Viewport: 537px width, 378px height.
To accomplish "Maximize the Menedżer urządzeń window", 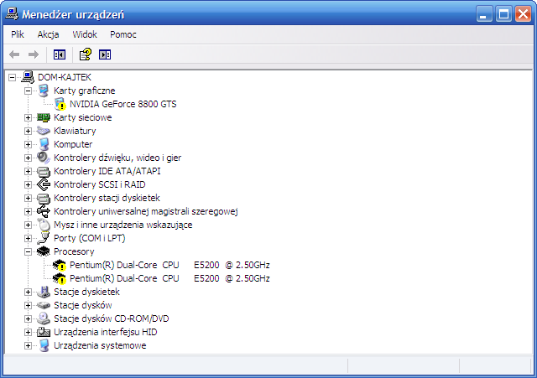I will pos(503,14).
